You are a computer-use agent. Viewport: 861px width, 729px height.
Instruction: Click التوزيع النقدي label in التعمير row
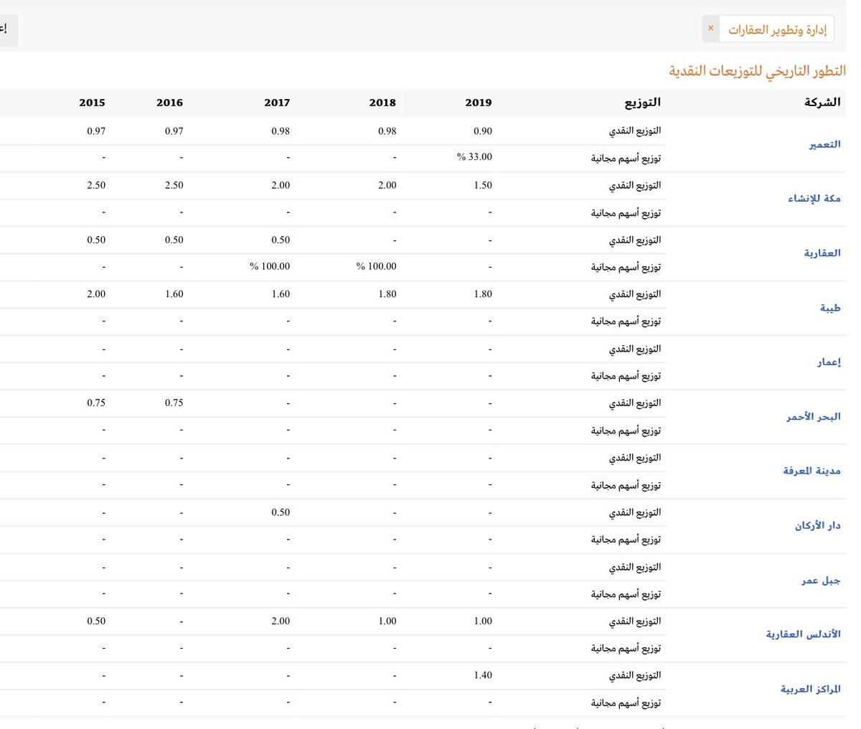click(x=635, y=131)
